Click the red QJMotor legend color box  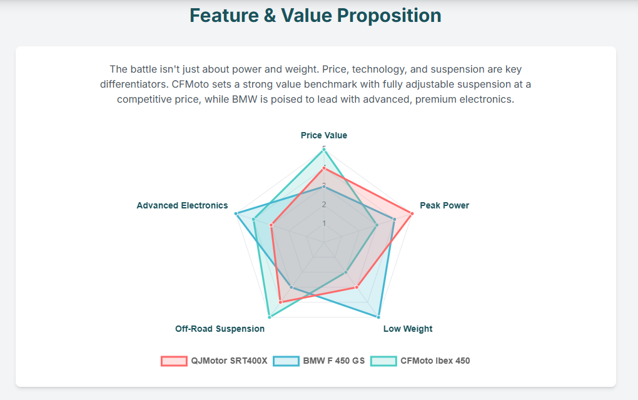point(174,361)
